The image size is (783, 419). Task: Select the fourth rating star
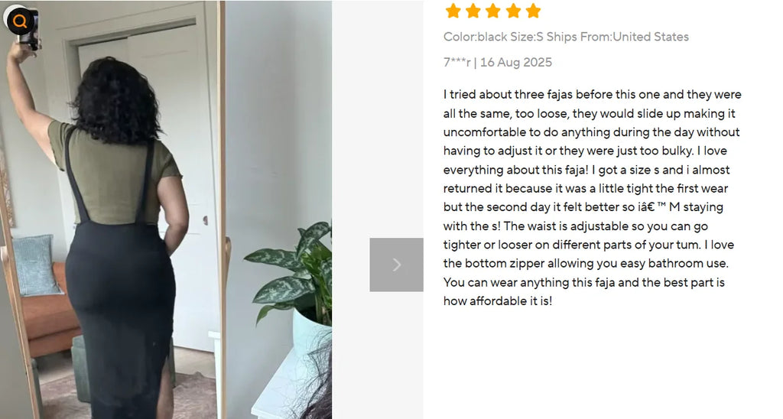(513, 11)
